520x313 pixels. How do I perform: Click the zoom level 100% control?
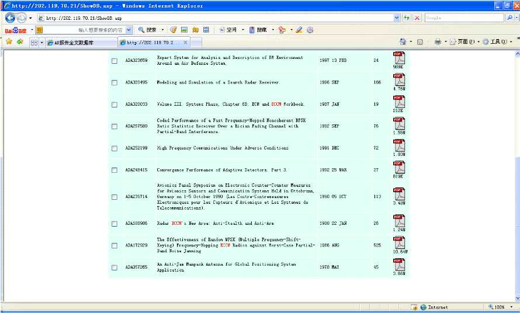click(500, 307)
